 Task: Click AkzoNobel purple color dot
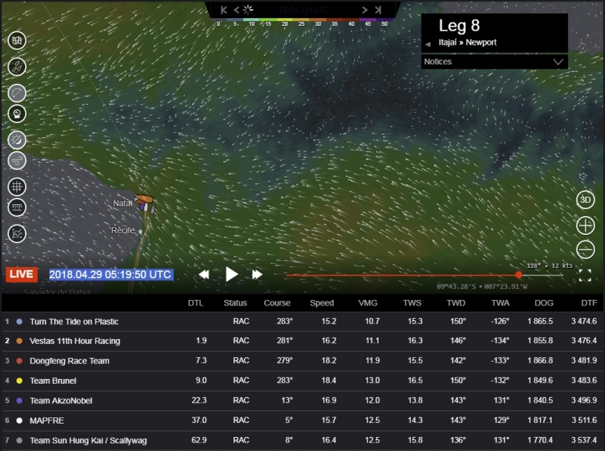tap(20, 401)
